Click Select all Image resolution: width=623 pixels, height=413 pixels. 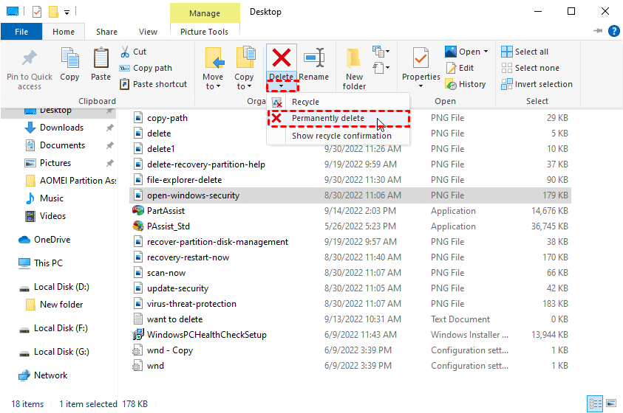tap(525, 52)
